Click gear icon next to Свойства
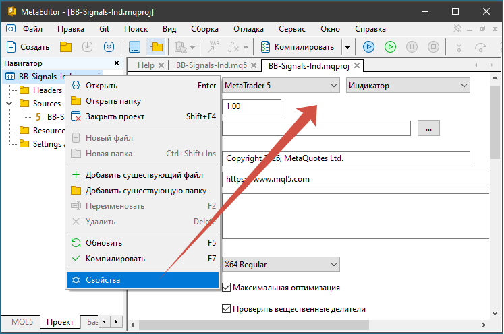This screenshot has height=334, width=504. (76, 280)
